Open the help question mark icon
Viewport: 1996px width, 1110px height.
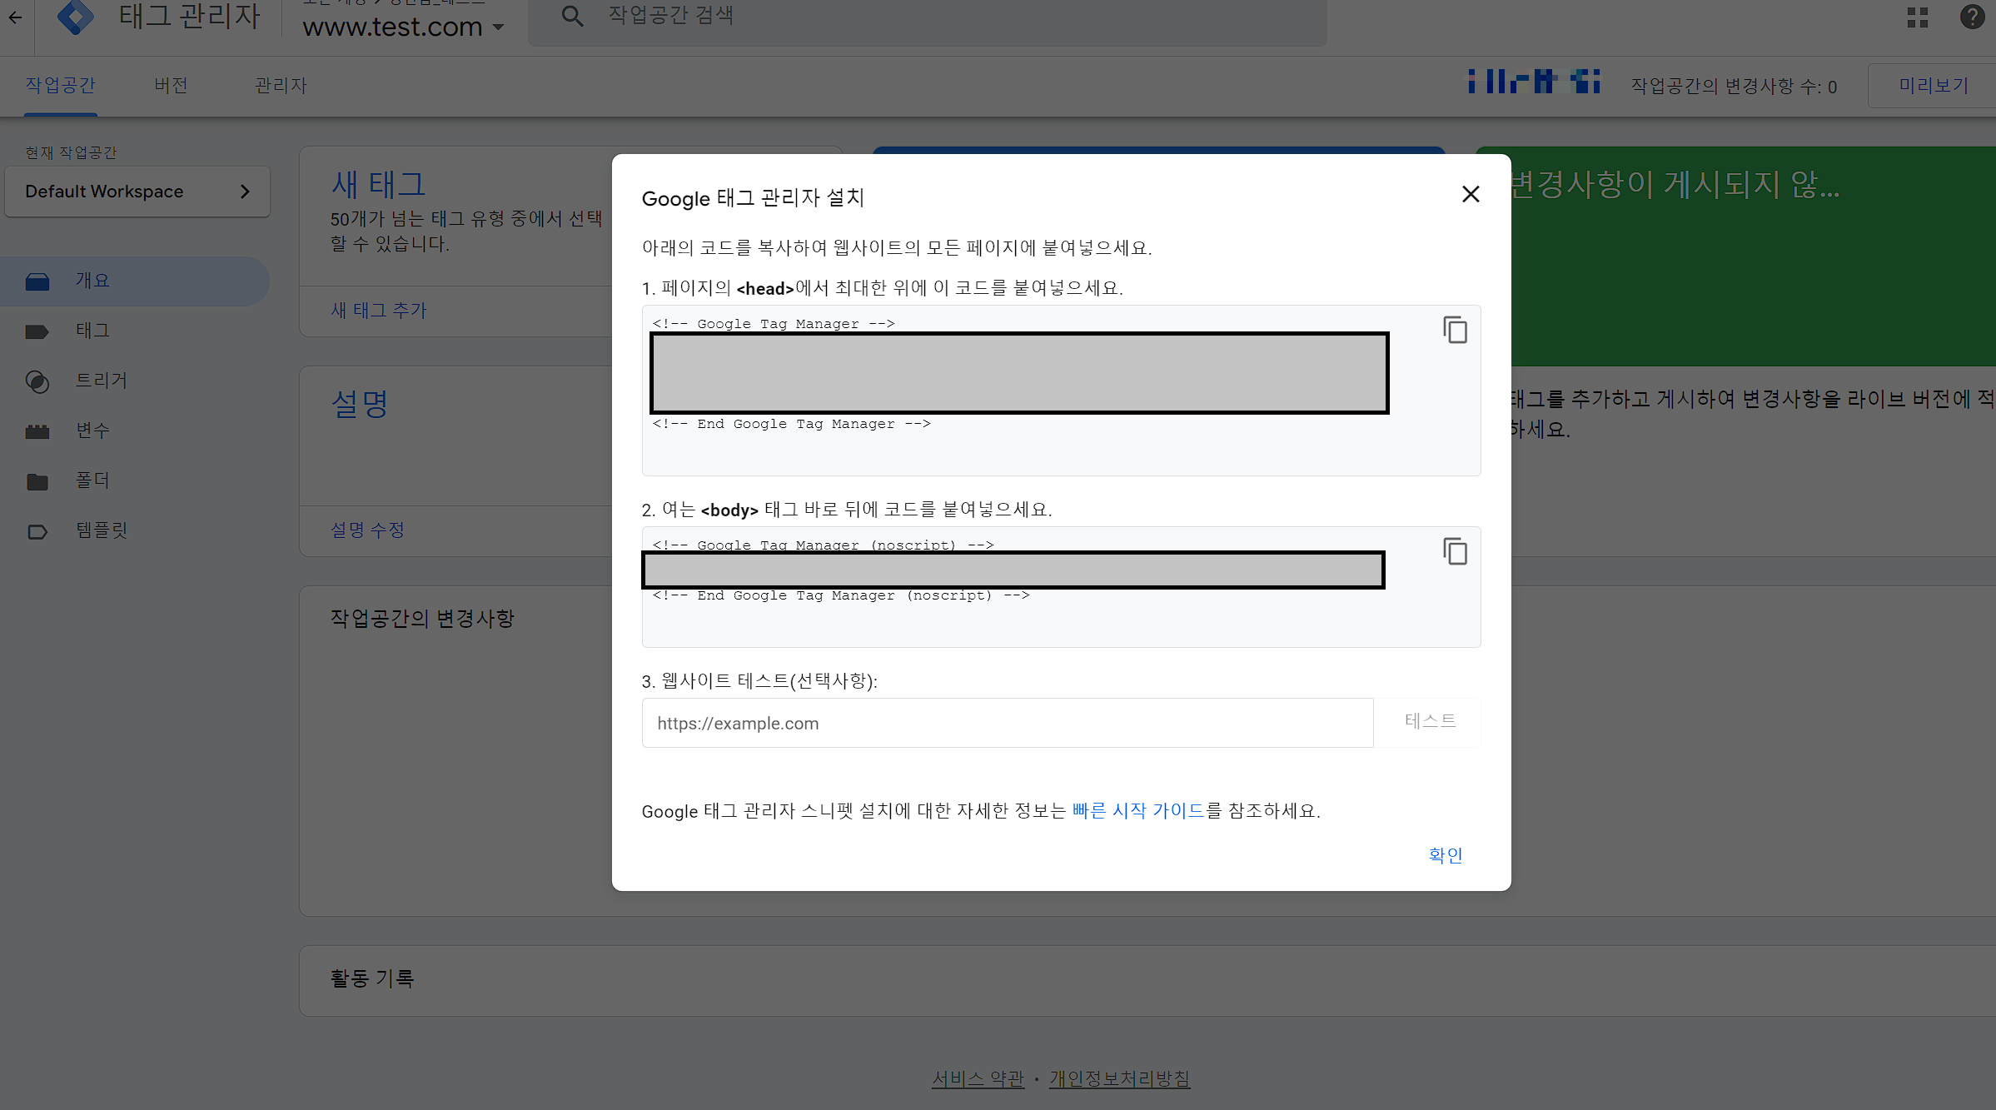tap(1972, 17)
